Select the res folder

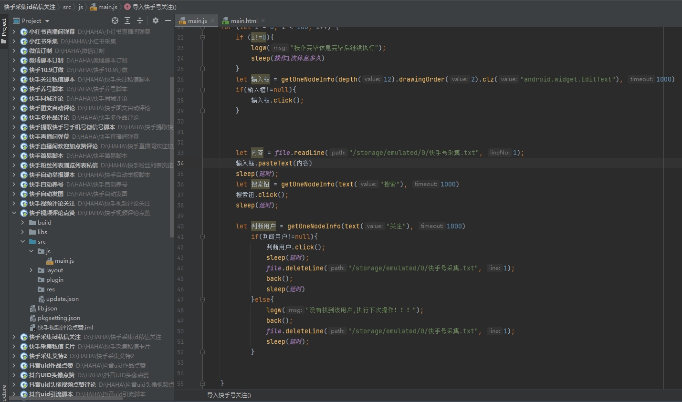[46, 289]
